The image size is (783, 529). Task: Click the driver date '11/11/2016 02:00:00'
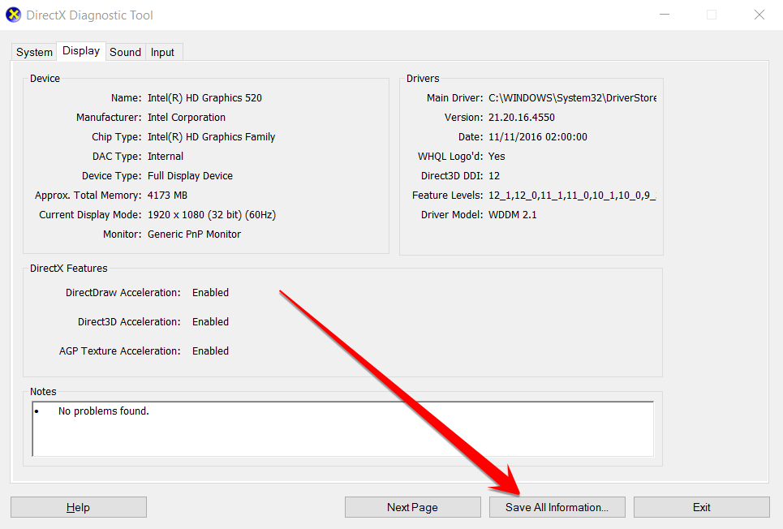pyautogui.click(x=538, y=137)
